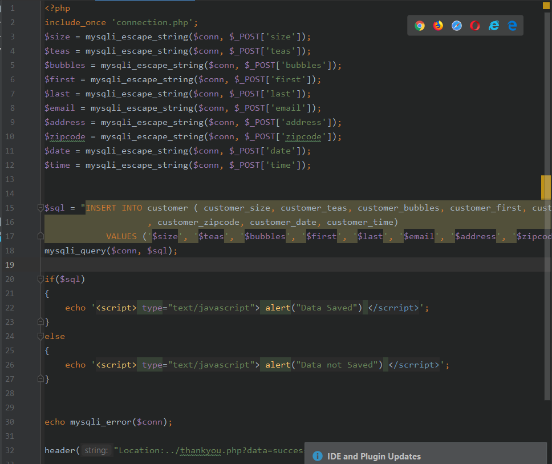Jump to the yellow warning mark on the scrollbar
This screenshot has width=552, height=464.
tap(546, 187)
